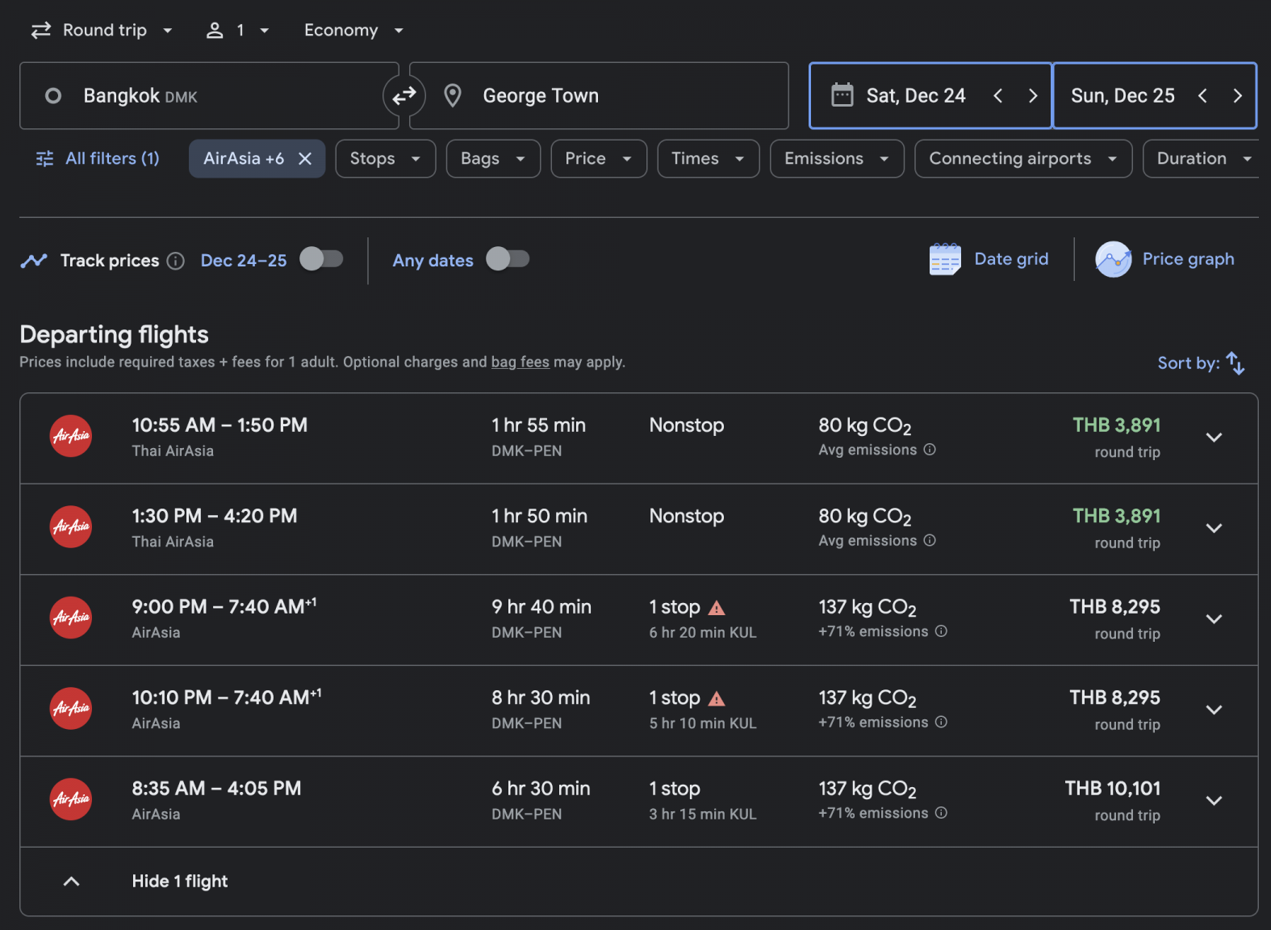Go to next departure date after Dec 24

pyautogui.click(x=1033, y=96)
